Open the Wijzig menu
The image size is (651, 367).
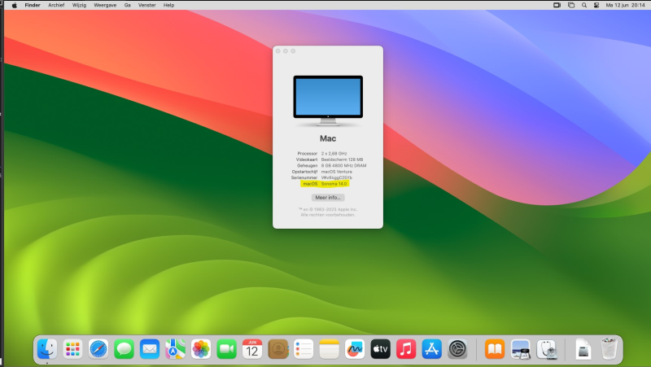coord(79,5)
